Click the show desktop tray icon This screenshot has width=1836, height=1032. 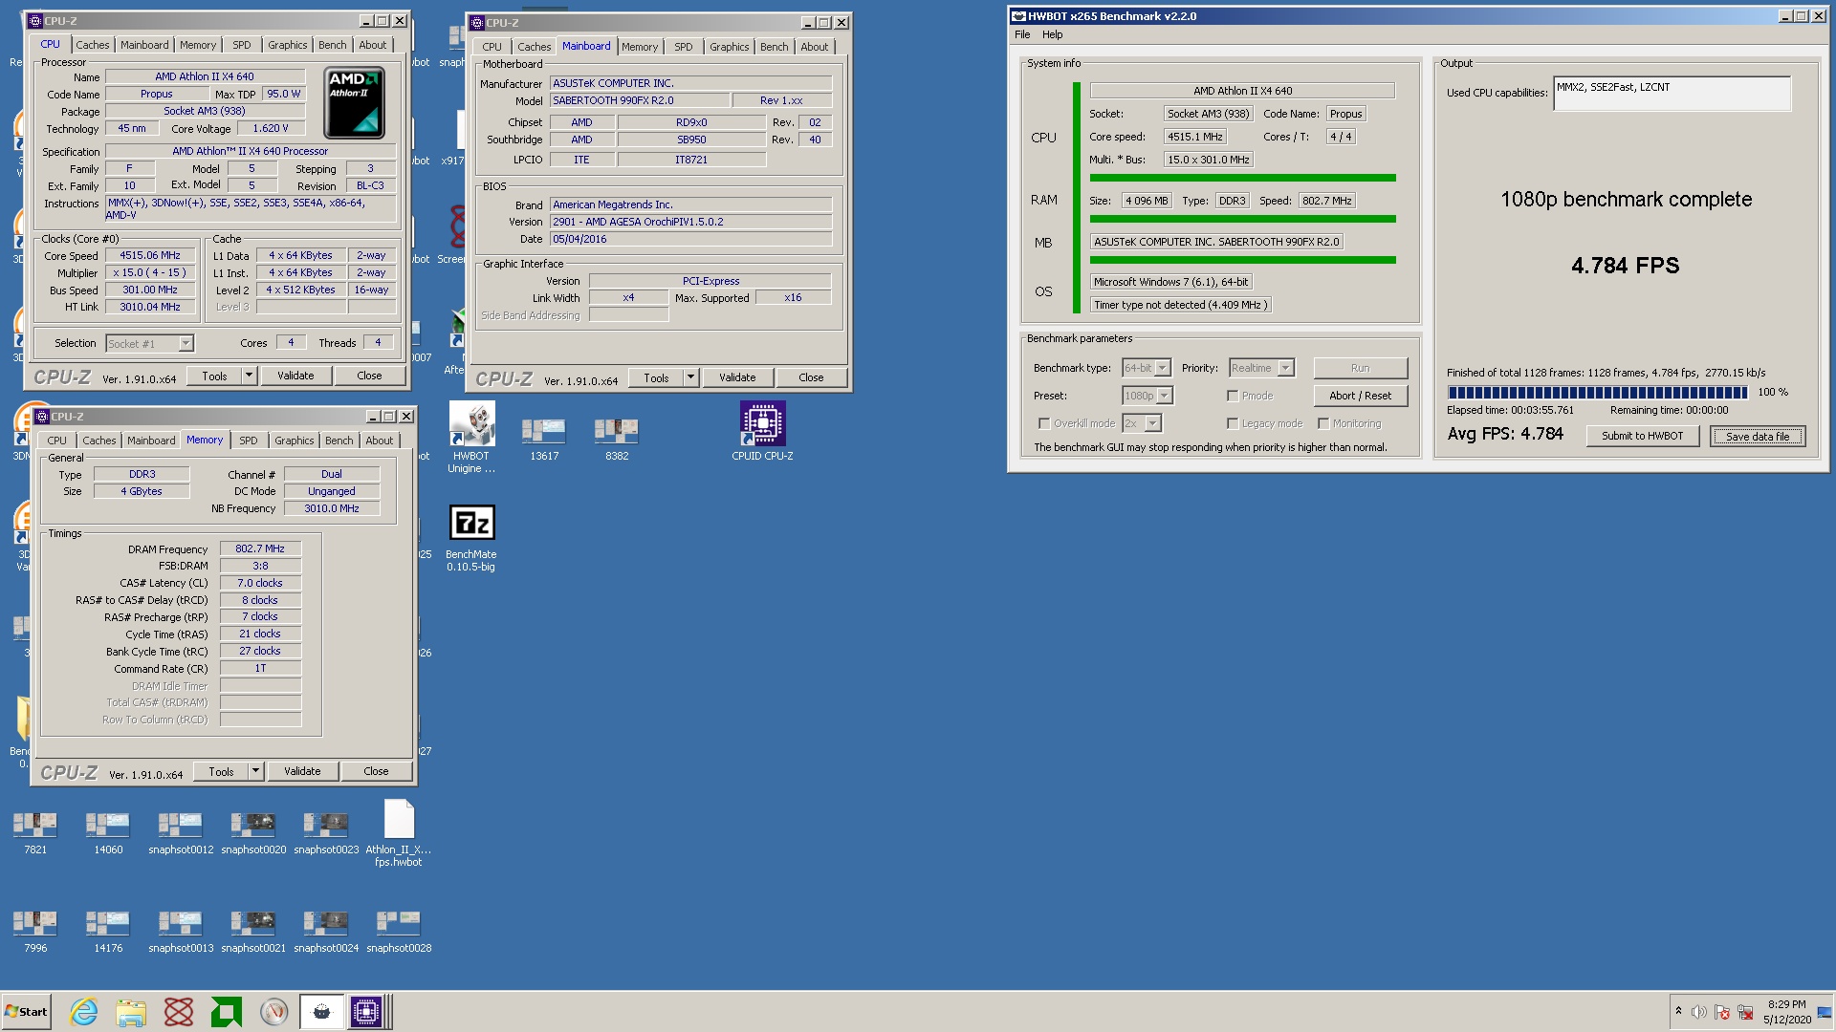(1825, 1012)
